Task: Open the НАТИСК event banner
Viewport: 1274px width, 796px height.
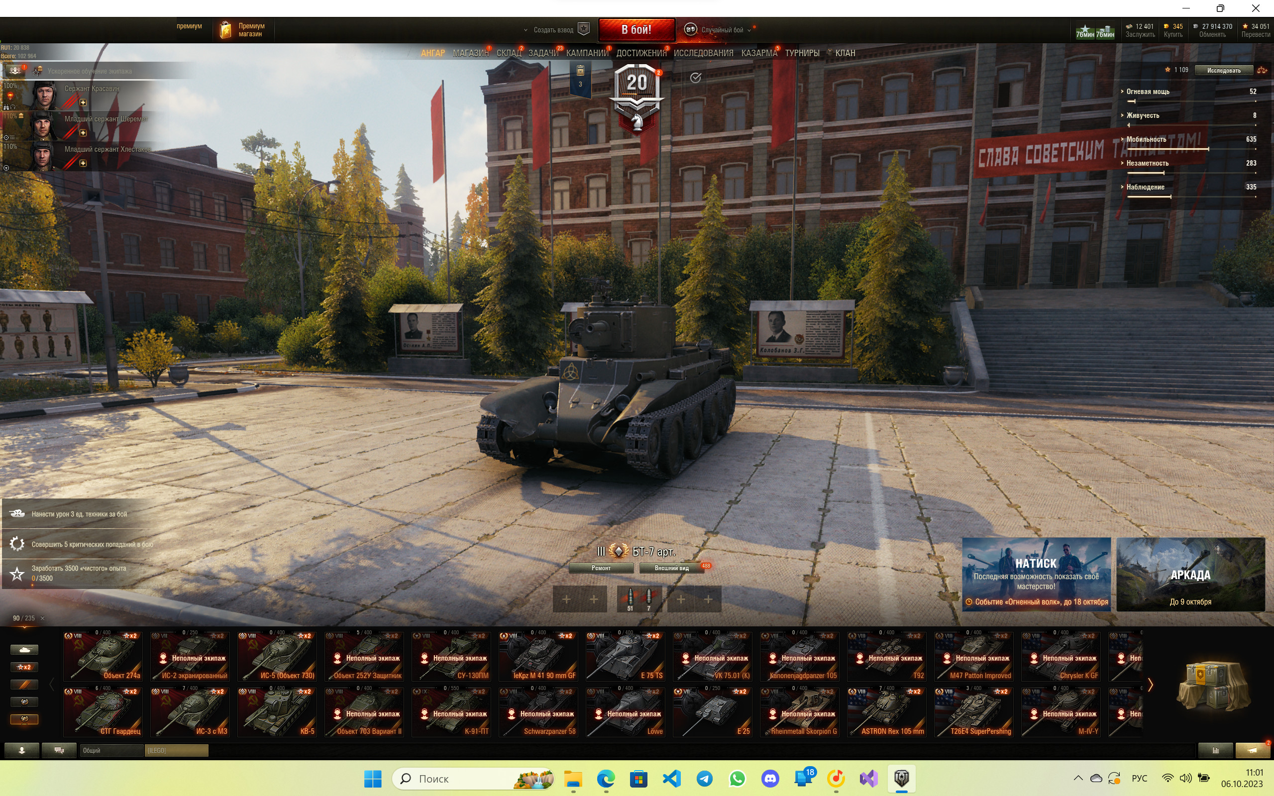Action: [x=1036, y=574]
